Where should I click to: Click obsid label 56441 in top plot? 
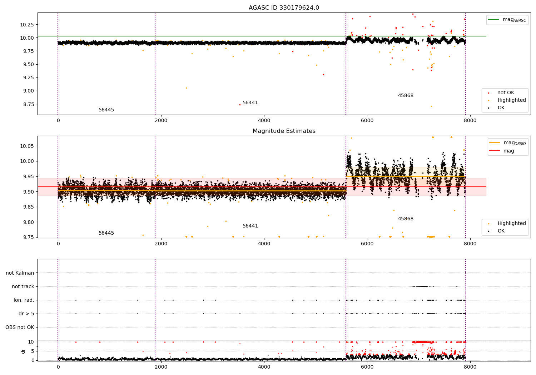click(x=250, y=103)
